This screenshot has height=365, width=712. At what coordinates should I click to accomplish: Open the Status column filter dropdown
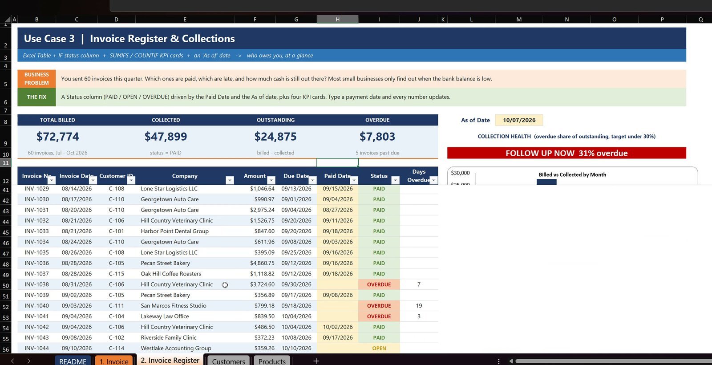(395, 180)
